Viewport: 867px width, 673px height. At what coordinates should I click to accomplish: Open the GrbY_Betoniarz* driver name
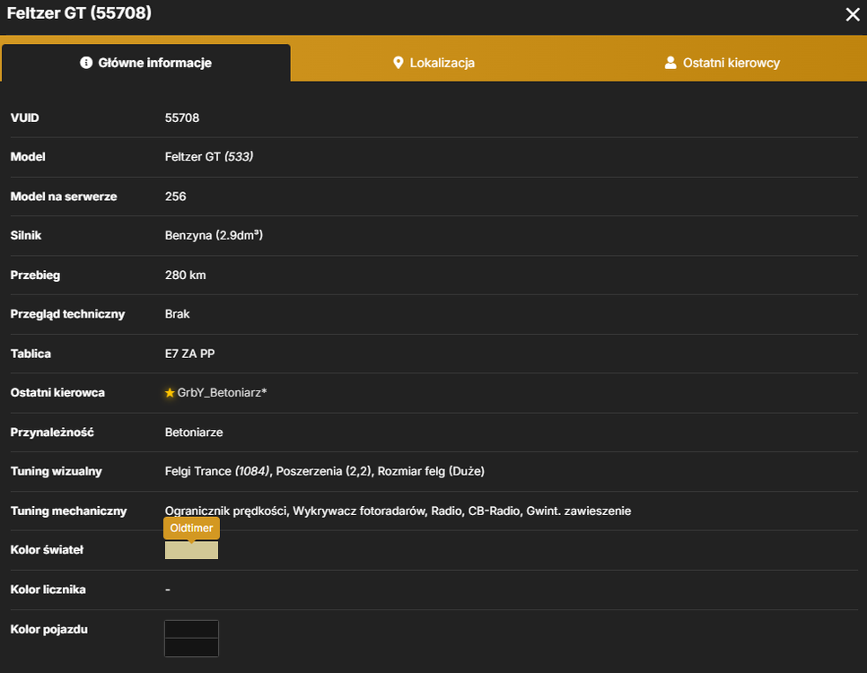(222, 393)
